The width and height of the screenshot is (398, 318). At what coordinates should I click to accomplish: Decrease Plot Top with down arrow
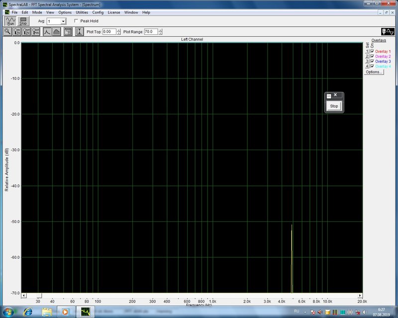coord(118,33)
